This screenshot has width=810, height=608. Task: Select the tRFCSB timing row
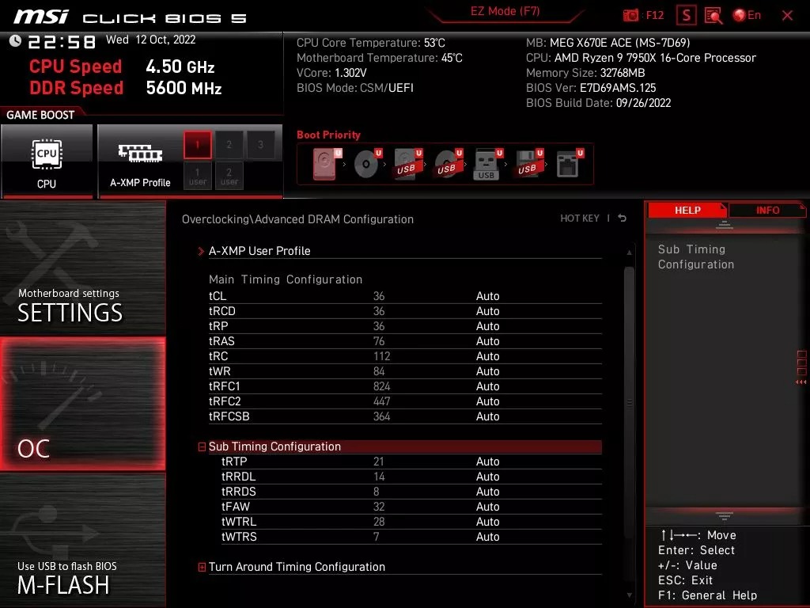(x=405, y=416)
